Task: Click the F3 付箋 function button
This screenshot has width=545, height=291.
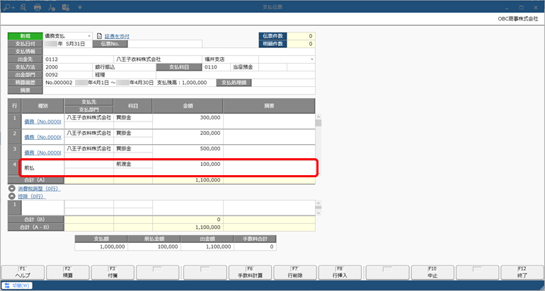Action: click(x=113, y=272)
